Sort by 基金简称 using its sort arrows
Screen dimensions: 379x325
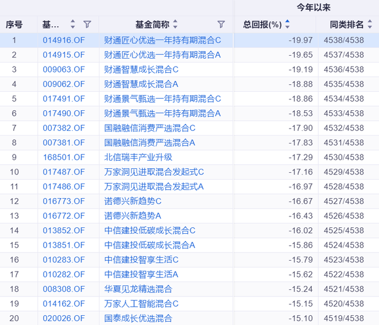(175, 24)
